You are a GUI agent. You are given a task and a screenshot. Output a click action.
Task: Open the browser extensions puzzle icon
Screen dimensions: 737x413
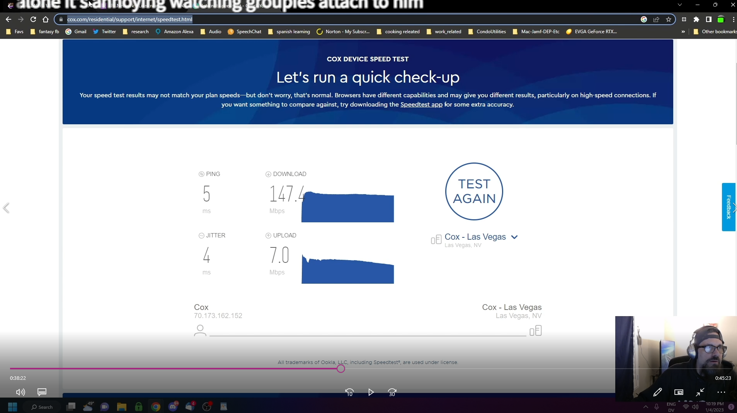point(696,19)
